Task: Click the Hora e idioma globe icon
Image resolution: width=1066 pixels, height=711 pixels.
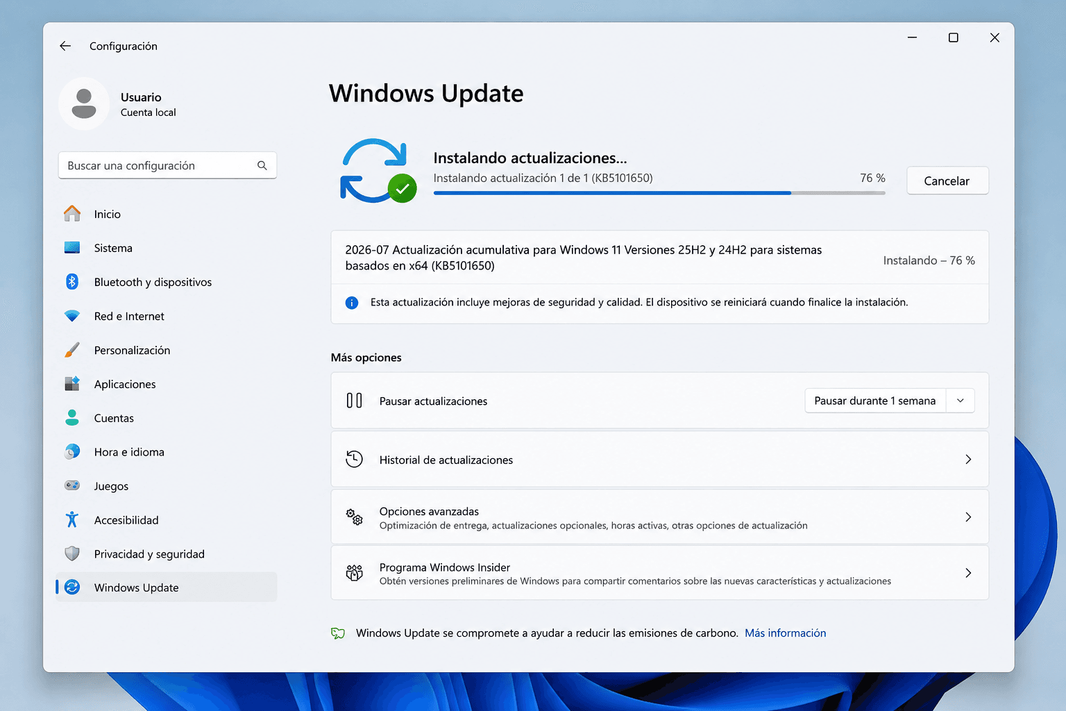Action: 72,452
